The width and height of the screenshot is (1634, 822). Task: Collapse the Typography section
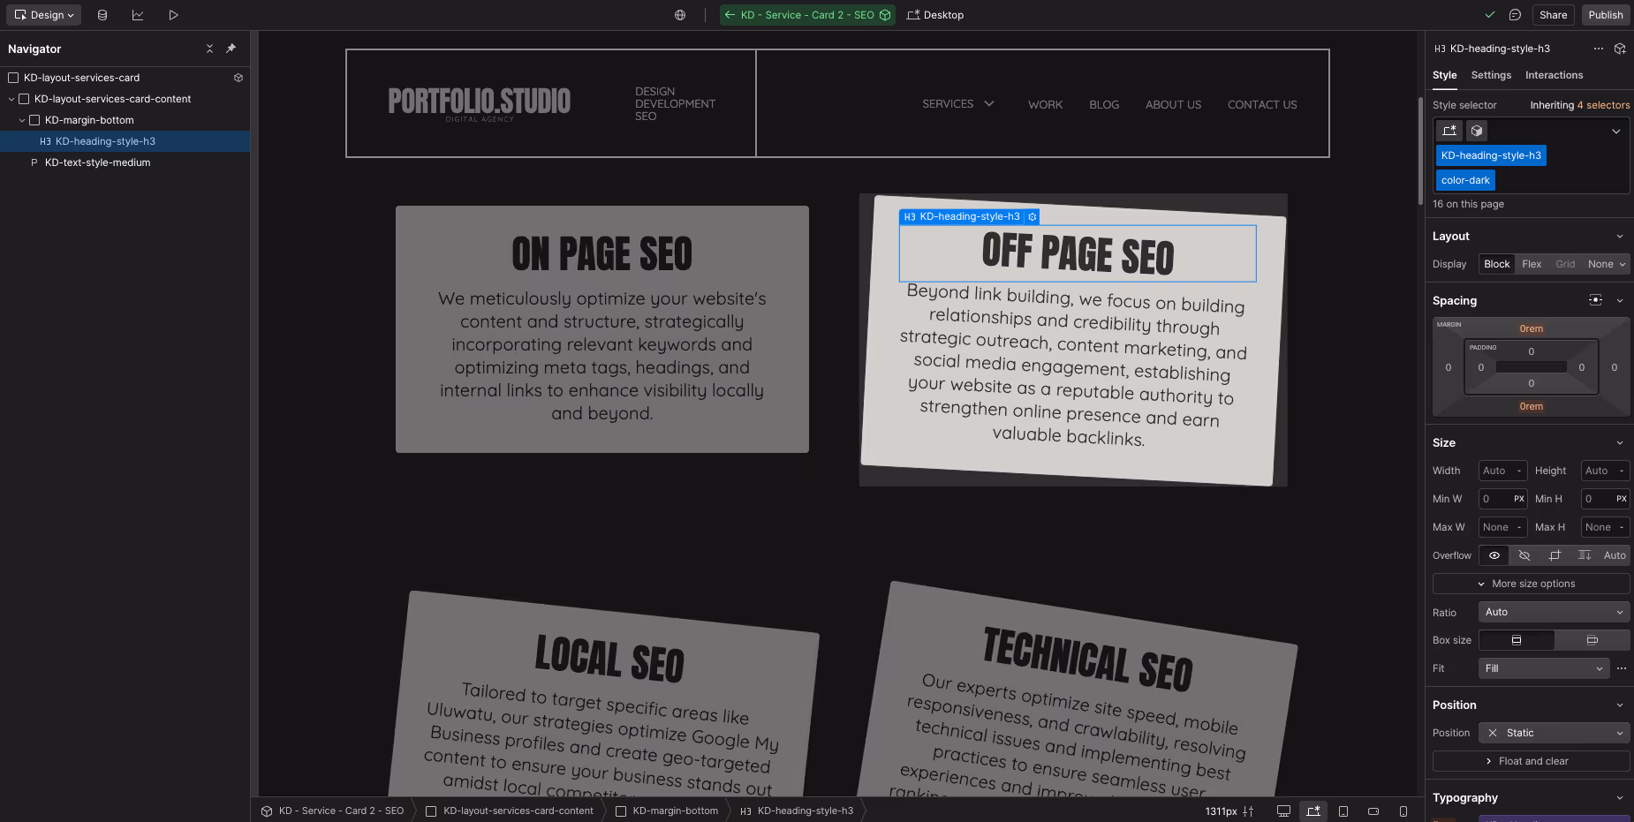point(1620,797)
